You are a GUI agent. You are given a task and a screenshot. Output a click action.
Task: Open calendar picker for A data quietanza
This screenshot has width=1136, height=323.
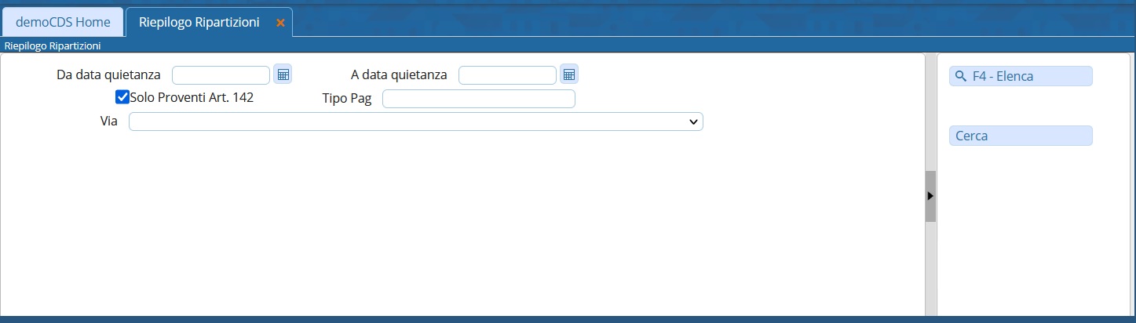point(570,74)
